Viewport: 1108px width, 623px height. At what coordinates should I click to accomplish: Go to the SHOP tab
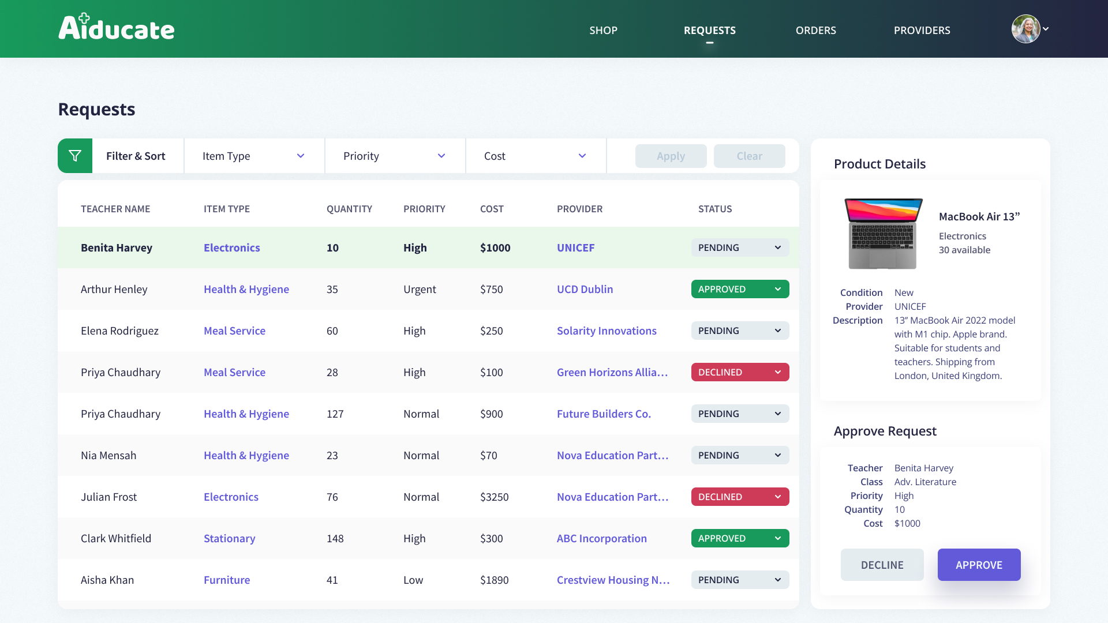603,30
